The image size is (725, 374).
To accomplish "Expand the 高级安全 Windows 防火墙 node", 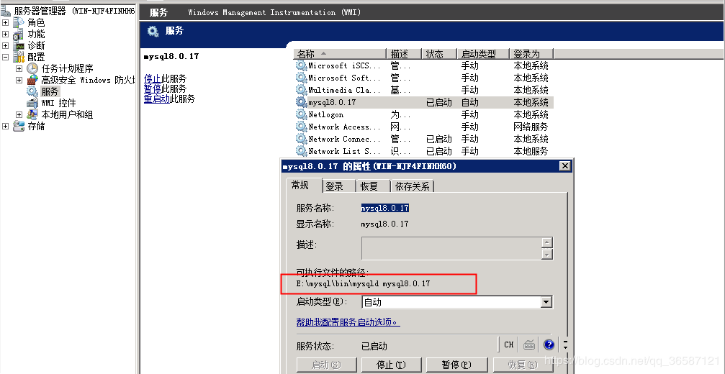I will 19,80.
